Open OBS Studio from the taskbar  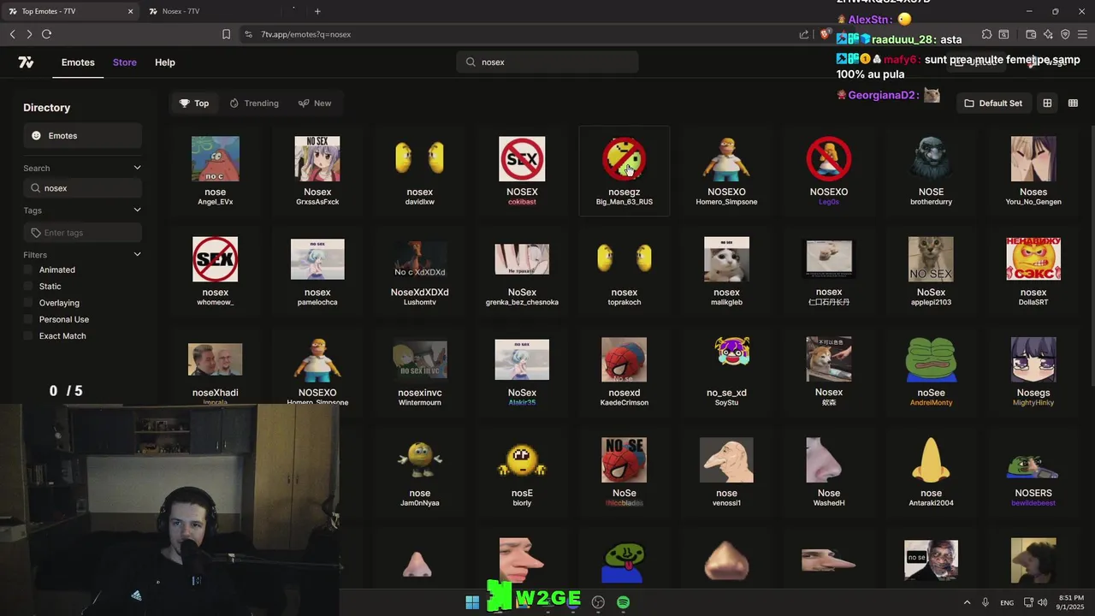(x=598, y=602)
